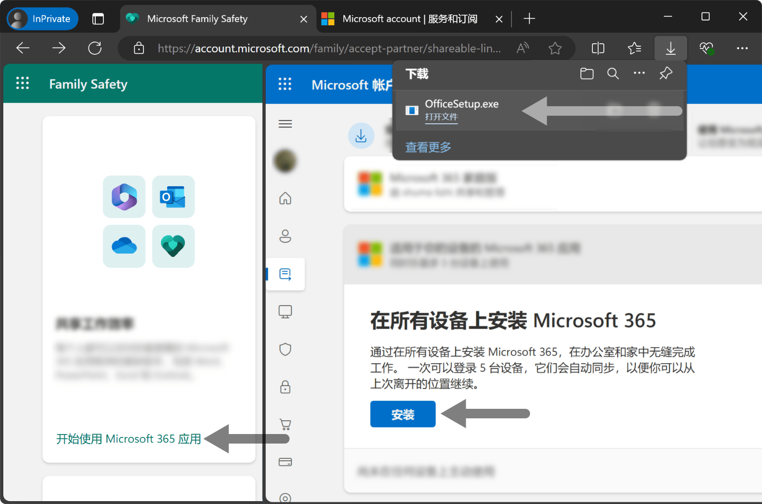Open Browser essentials heart icon
Image resolution: width=762 pixels, height=504 pixels.
(706, 48)
